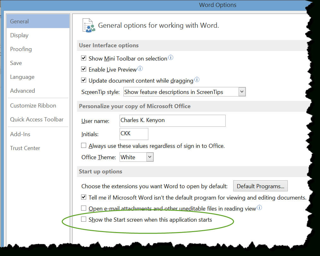
Task: Click info icon after Update document content while dragging
Action: 197,80
